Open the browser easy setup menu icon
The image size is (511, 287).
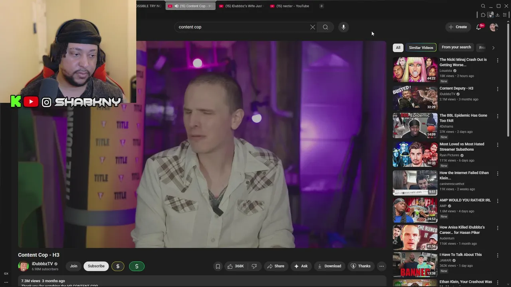(x=505, y=15)
